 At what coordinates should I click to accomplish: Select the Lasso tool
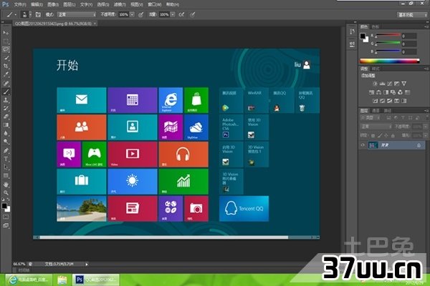point(6,49)
